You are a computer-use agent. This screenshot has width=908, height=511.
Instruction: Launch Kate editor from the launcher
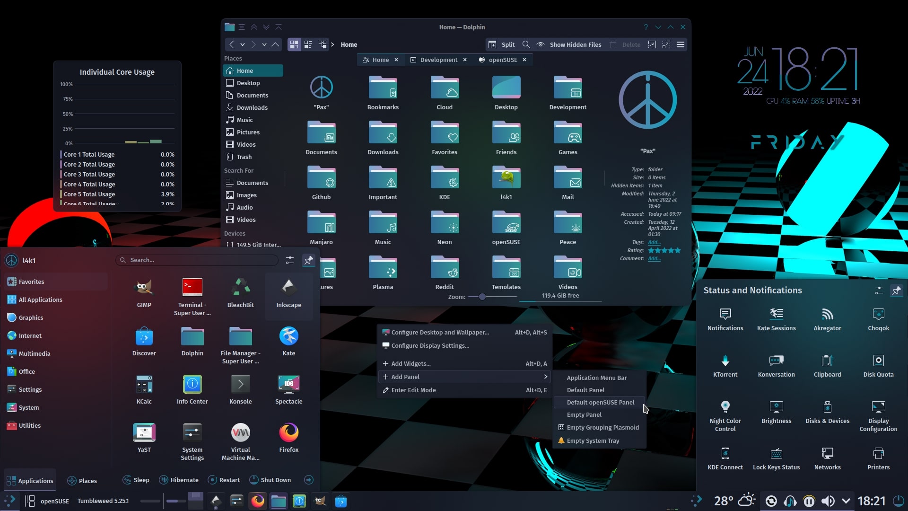[288, 342]
